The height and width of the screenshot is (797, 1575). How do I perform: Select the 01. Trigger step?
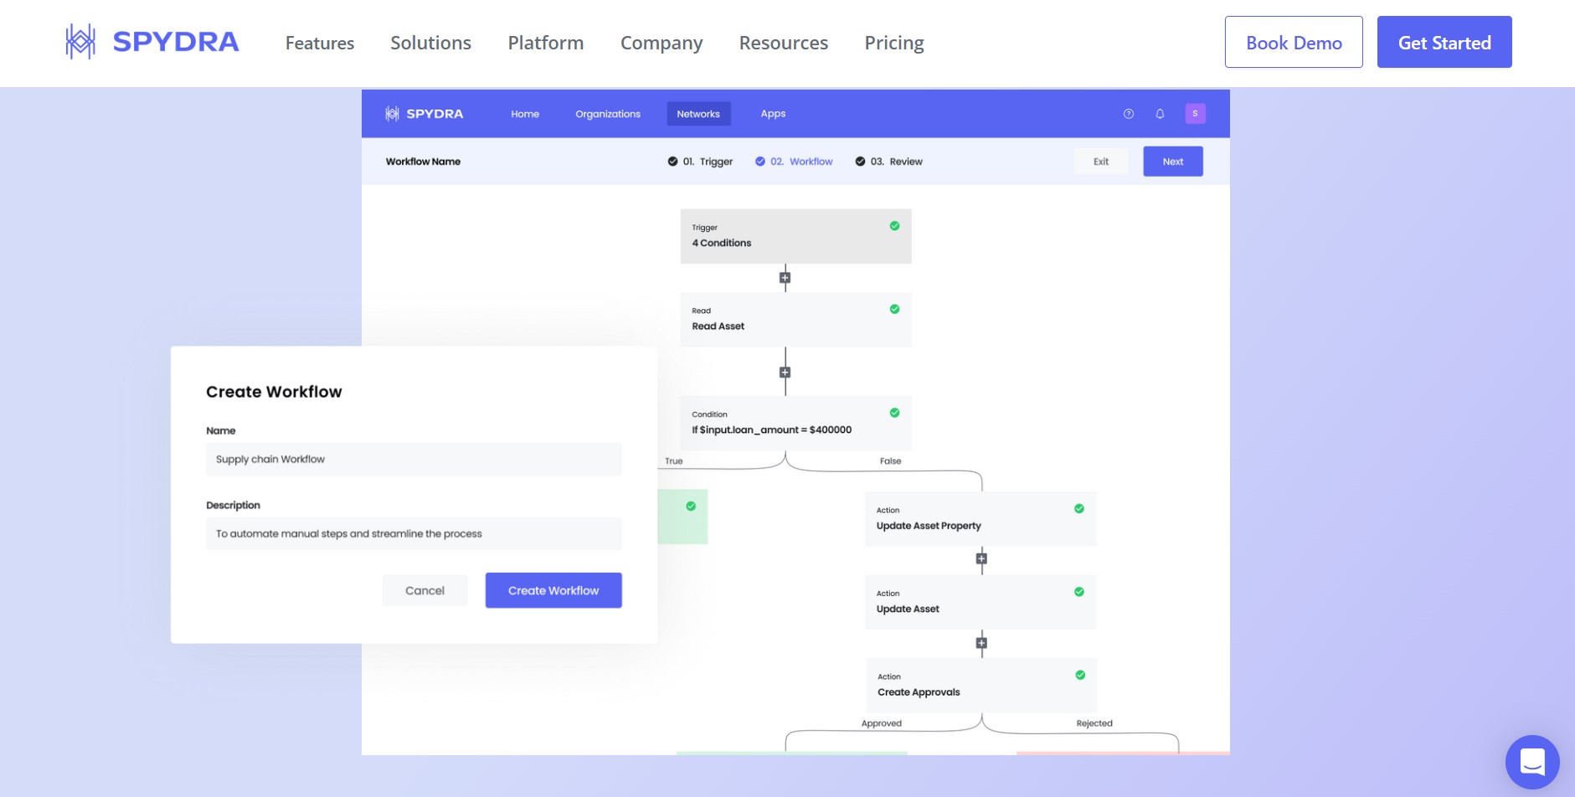[700, 162]
